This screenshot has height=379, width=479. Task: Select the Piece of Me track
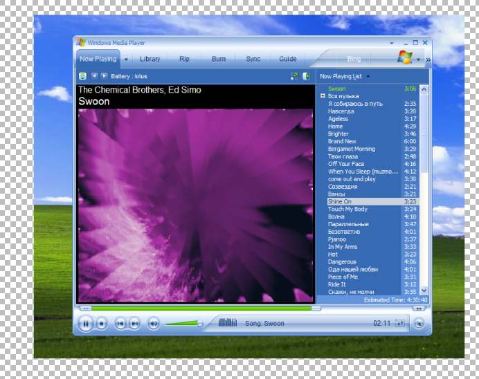tap(372, 277)
